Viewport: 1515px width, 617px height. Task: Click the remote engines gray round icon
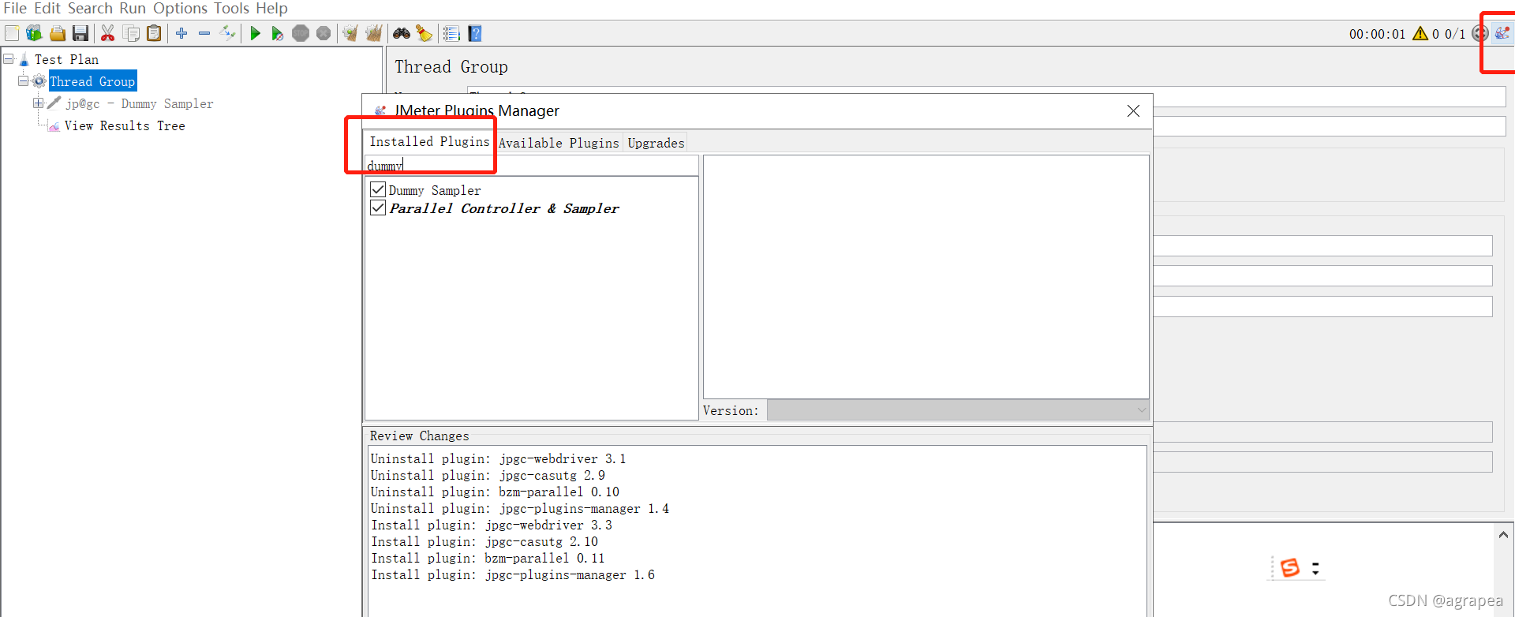1480,33
